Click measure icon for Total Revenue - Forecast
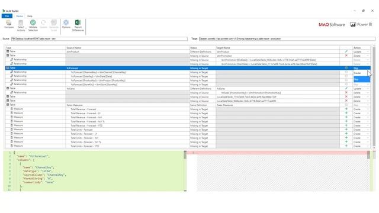This screenshot has height=213, width=379. pos(12,109)
